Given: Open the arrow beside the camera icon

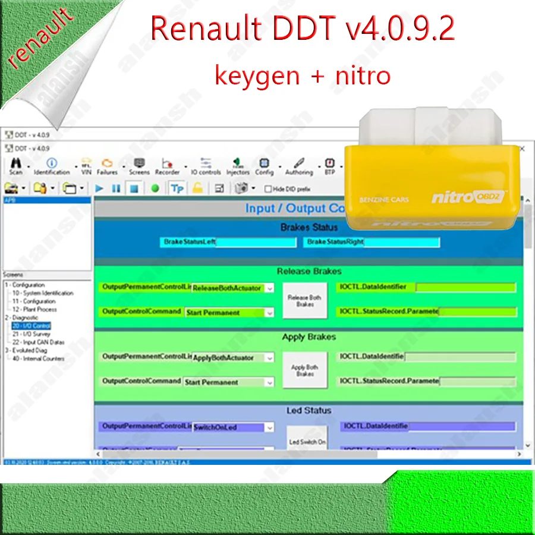Looking at the screenshot, I should (x=253, y=188).
